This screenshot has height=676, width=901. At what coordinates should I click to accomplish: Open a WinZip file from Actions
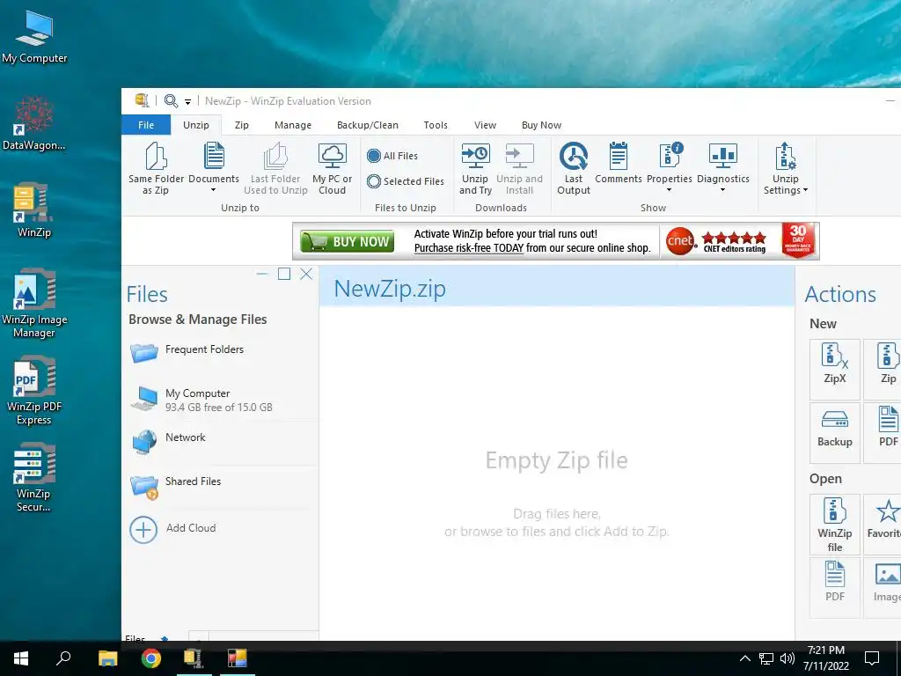coord(835,524)
